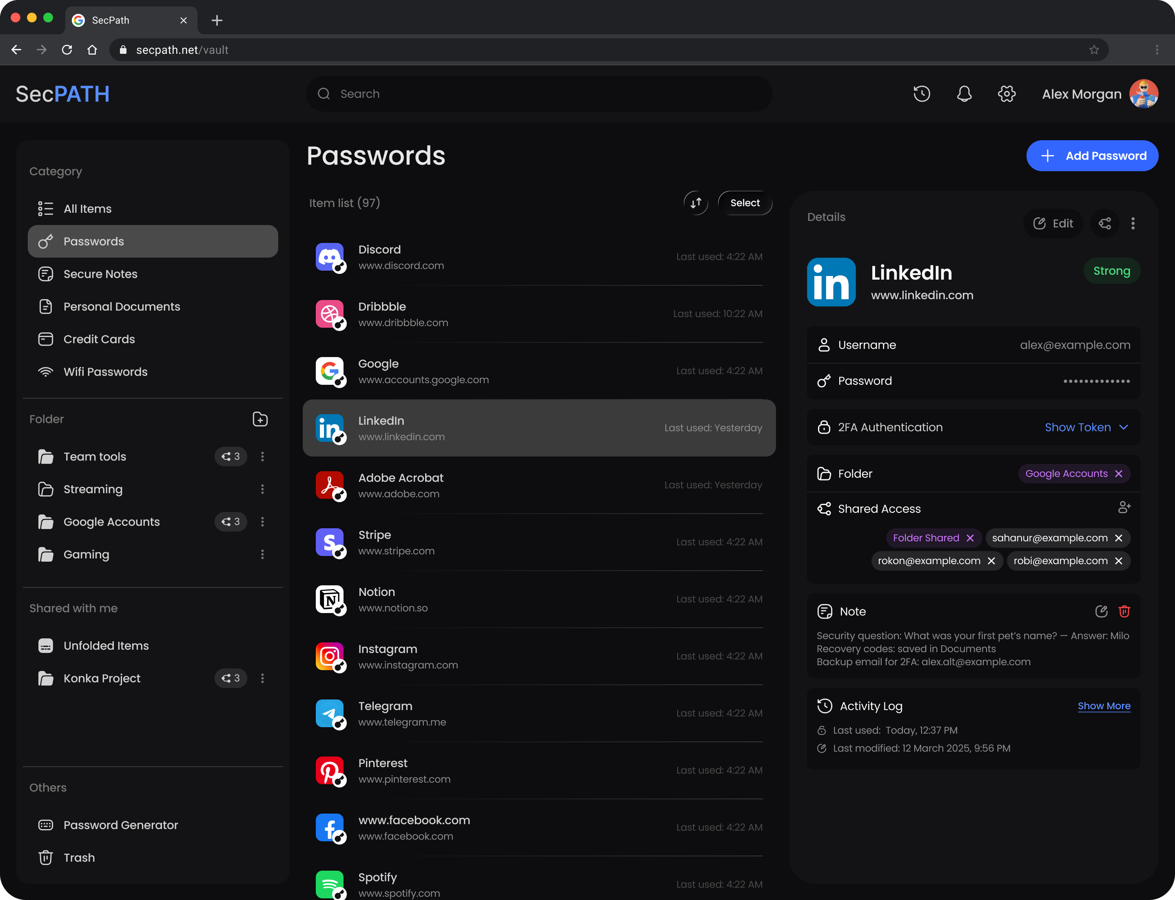1175x900 pixels.
Task: Click the browser reload button
Action: [67, 50]
